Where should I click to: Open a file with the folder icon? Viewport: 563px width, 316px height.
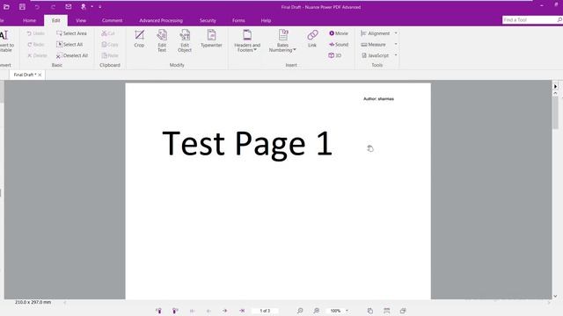point(6,7)
